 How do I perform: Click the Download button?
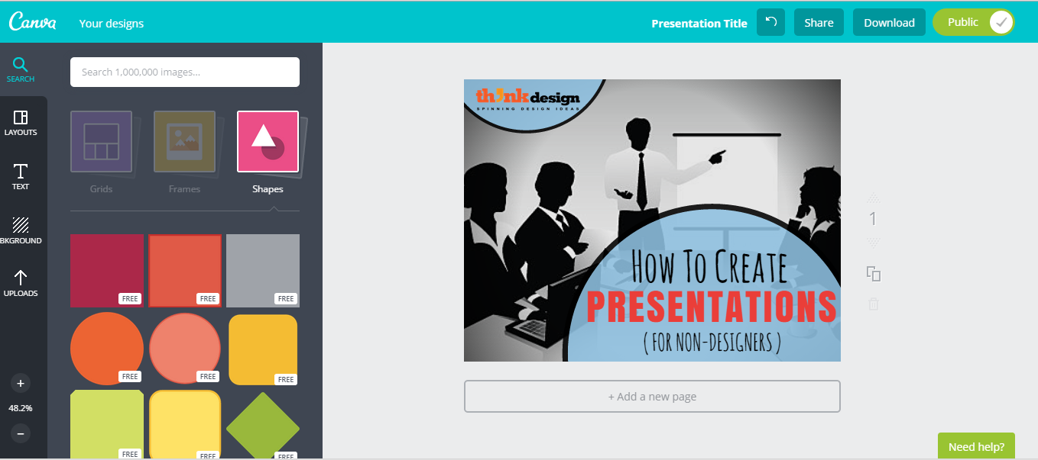pos(889,23)
